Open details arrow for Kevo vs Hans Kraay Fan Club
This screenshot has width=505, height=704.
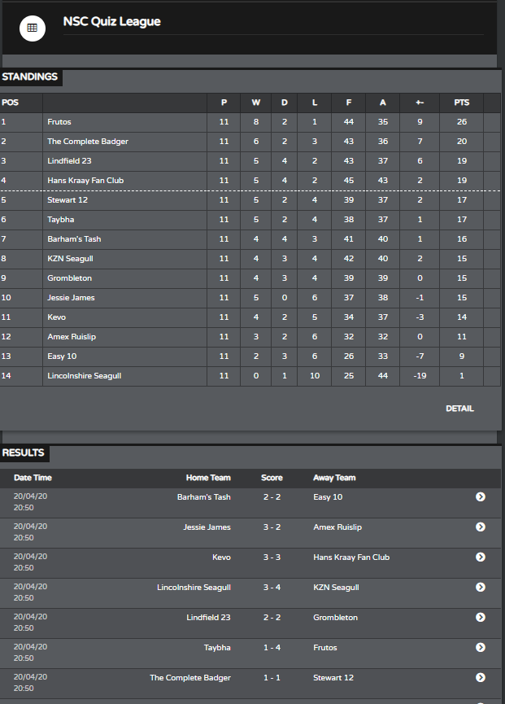(481, 557)
